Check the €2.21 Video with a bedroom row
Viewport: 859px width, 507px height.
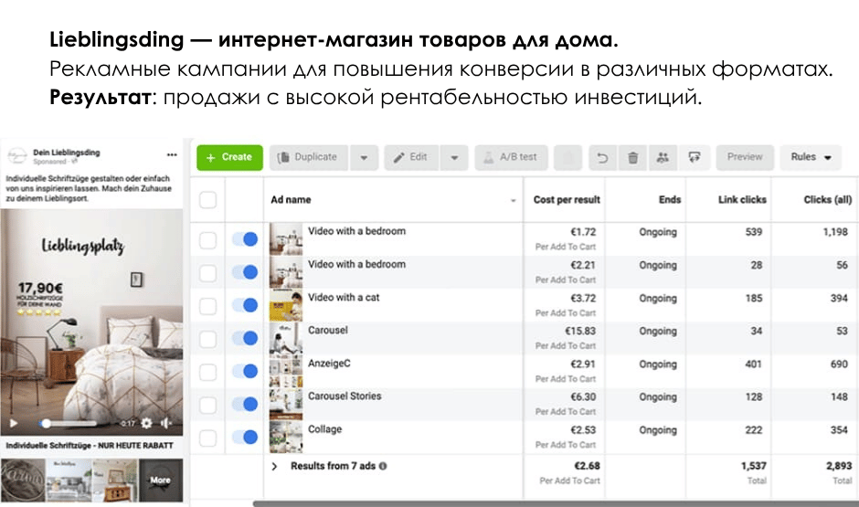pyautogui.click(x=207, y=272)
